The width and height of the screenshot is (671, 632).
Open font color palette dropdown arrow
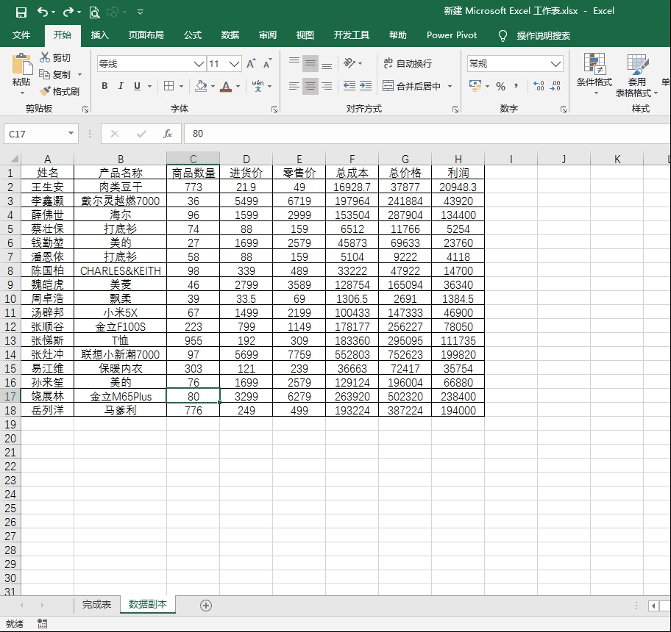[238, 86]
